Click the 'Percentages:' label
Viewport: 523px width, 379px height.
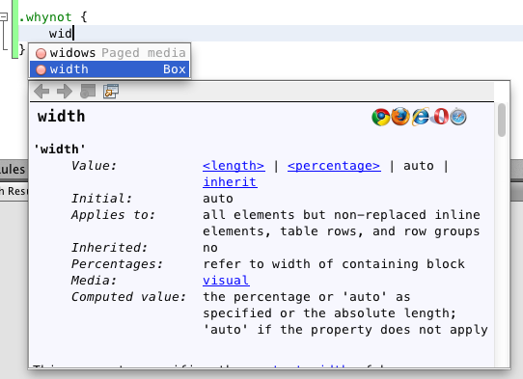click(117, 264)
